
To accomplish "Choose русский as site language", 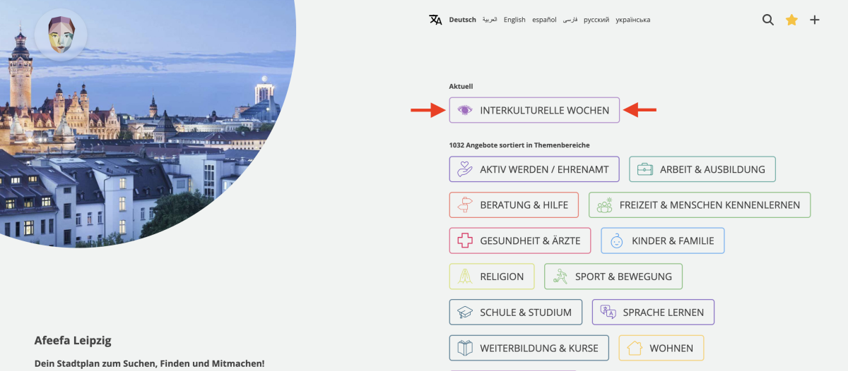I will pyautogui.click(x=596, y=20).
